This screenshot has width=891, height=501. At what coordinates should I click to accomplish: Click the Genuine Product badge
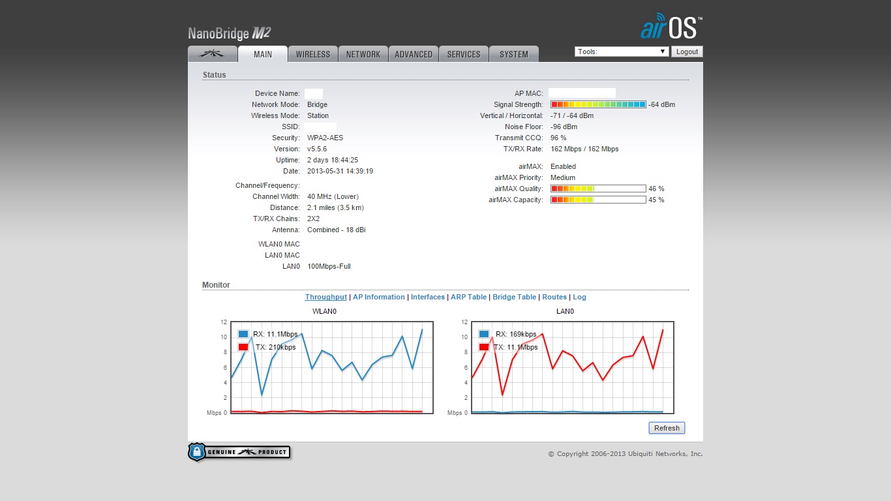click(239, 452)
